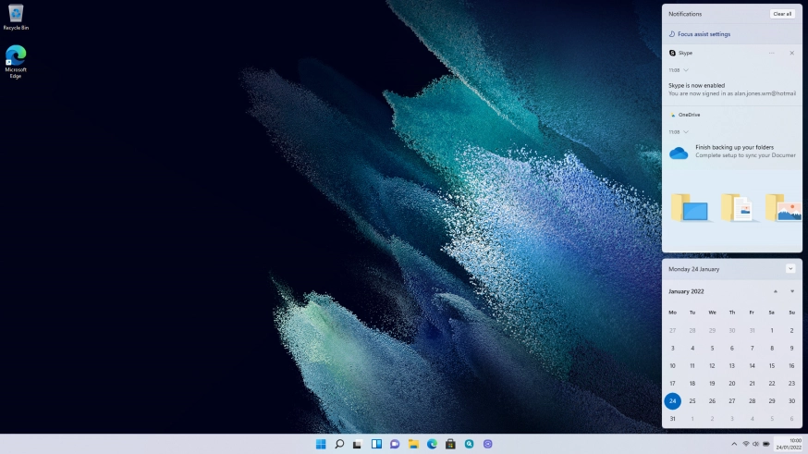Clear all notifications

click(782, 14)
